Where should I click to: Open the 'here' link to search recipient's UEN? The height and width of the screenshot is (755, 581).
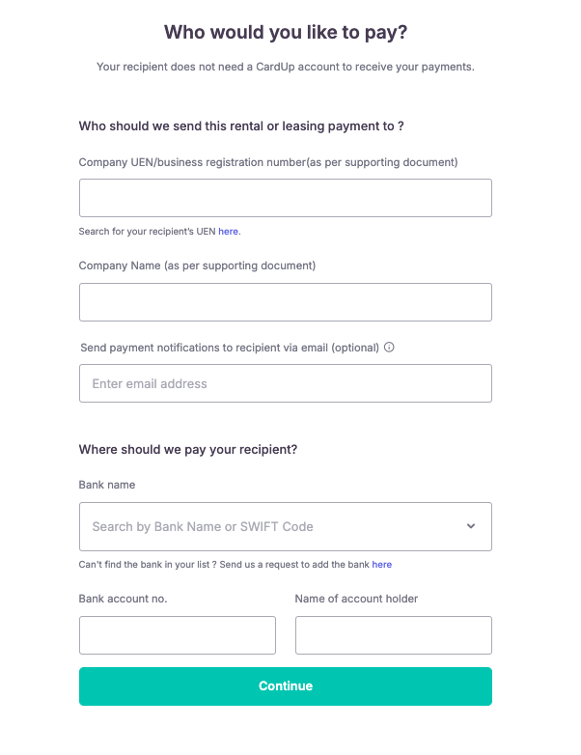[228, 232]
